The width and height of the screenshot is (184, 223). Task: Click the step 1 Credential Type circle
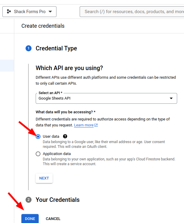29,48
